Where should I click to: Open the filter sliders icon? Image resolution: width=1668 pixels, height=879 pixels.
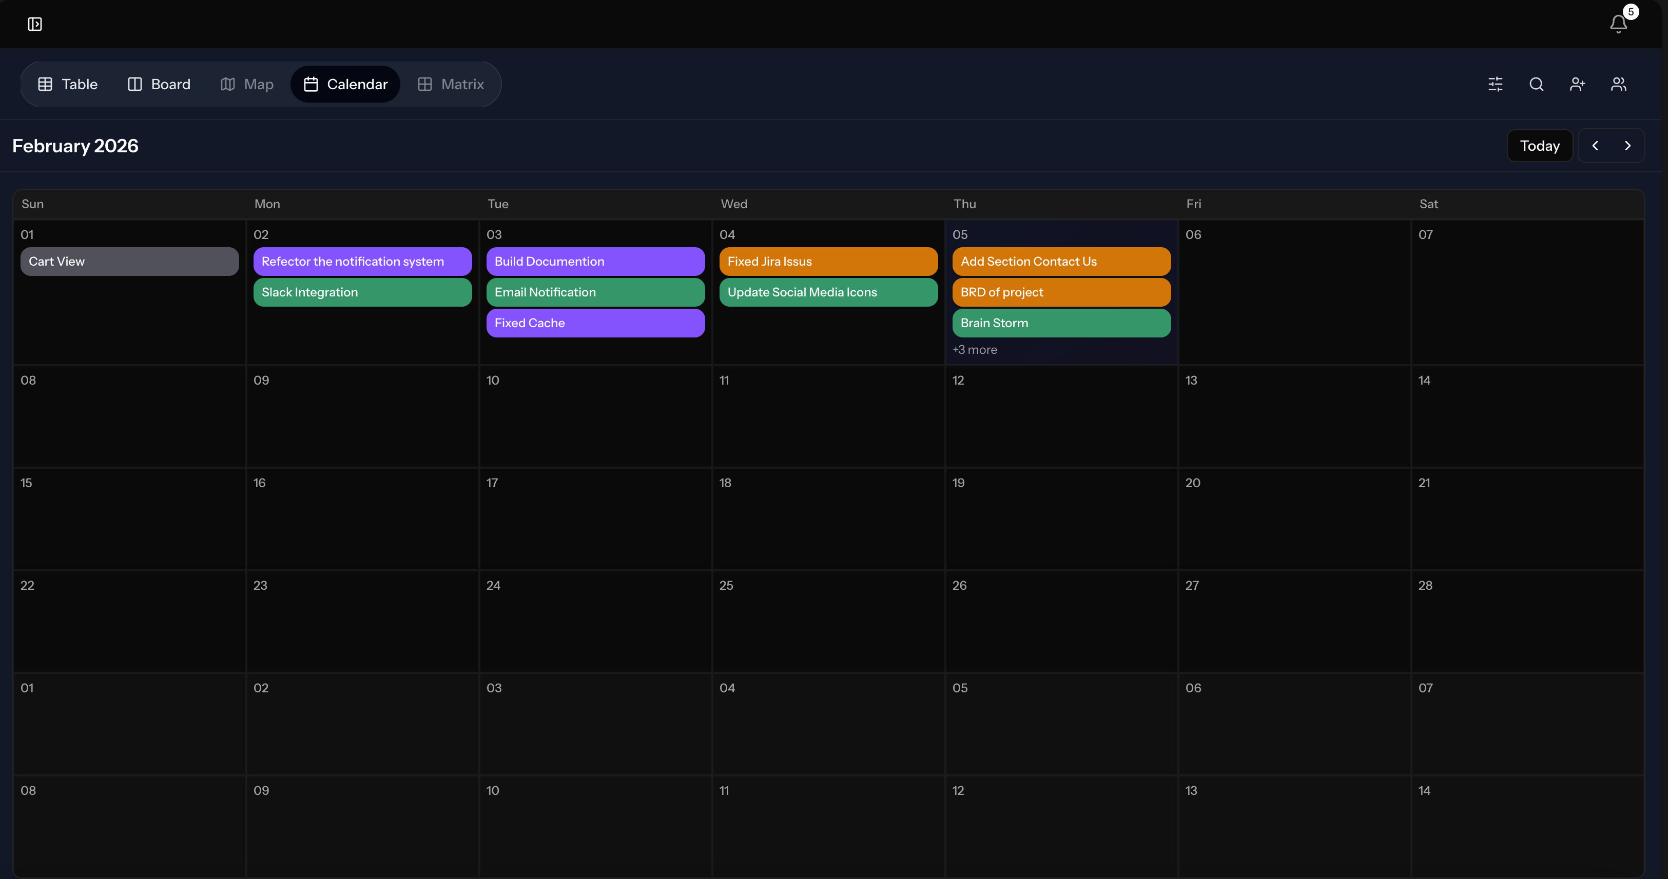point(1495,84)
